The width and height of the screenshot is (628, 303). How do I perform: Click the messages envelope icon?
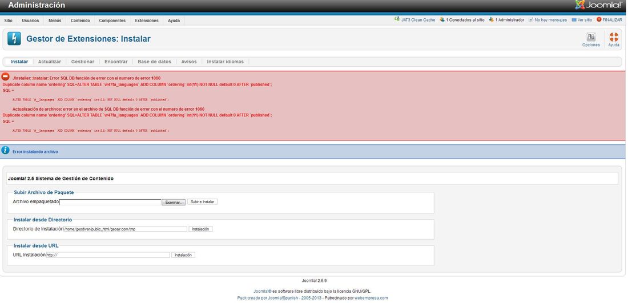(531, 19)
